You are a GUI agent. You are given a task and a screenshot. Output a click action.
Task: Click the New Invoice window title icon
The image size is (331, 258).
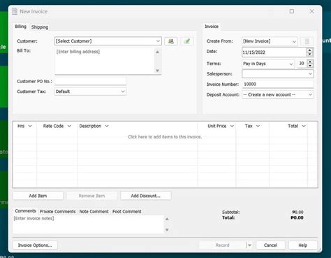15,11
